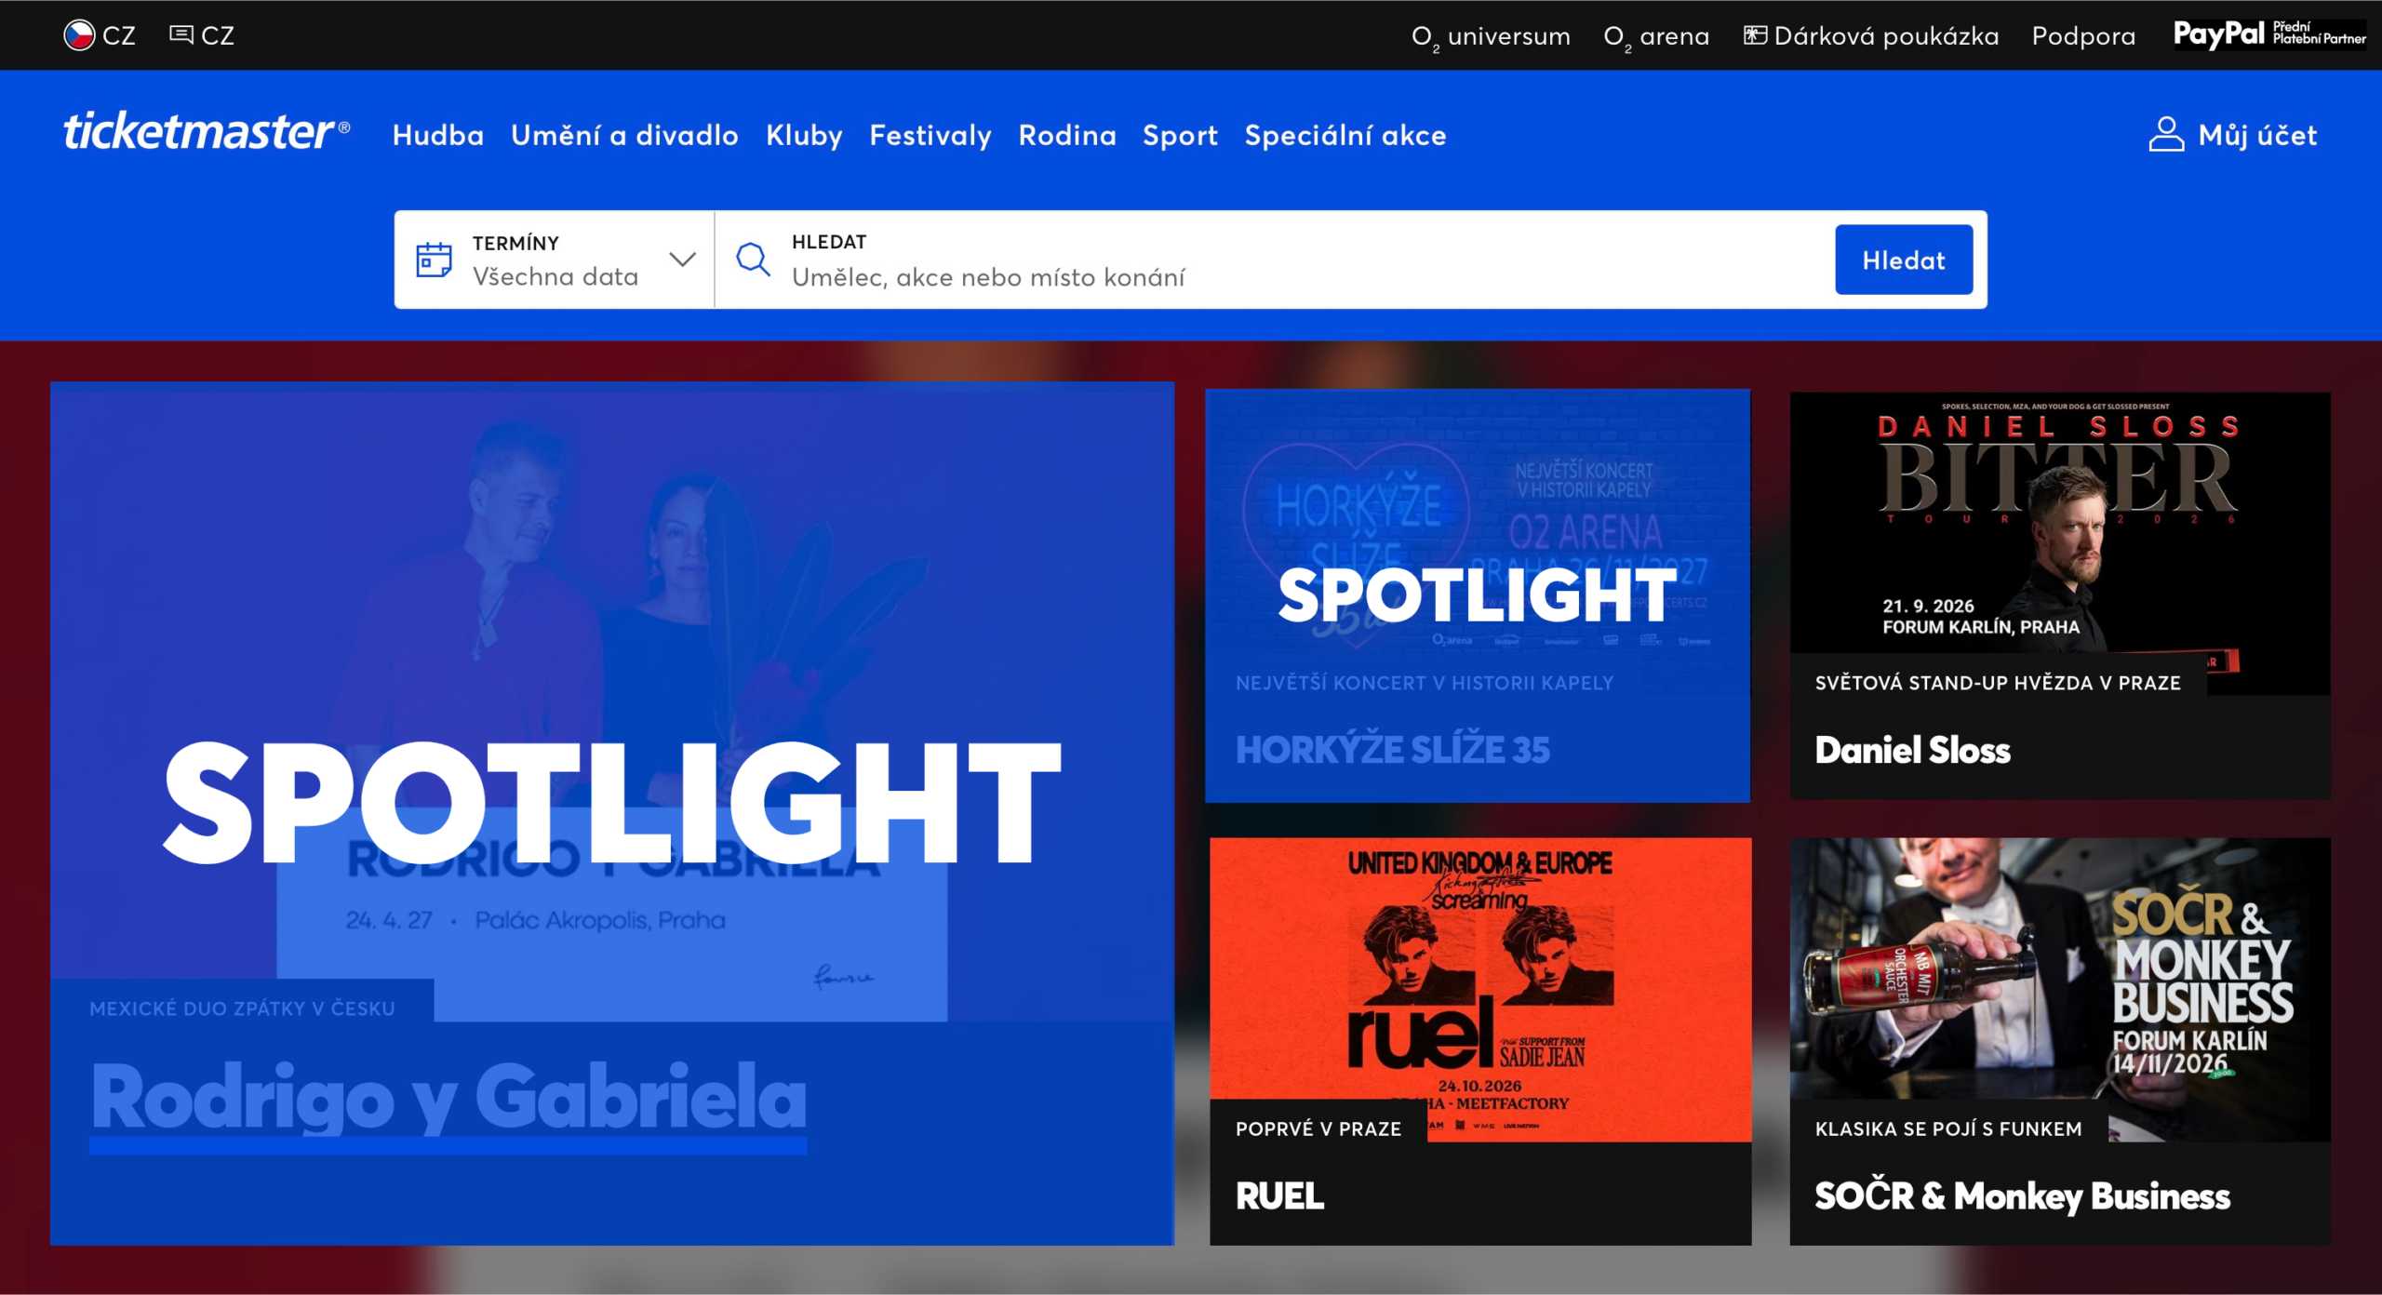This screenshot has width=2382, height=1295.
Task: Open the Dárková poukázka link text
Action: click(x=1886, y=36)
